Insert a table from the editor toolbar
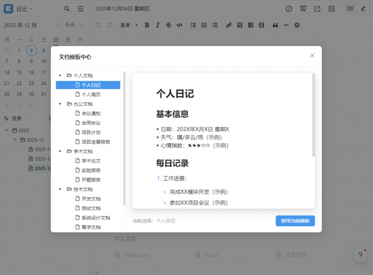The width and height of the screenshot is (373, 275). click(250, 25)
